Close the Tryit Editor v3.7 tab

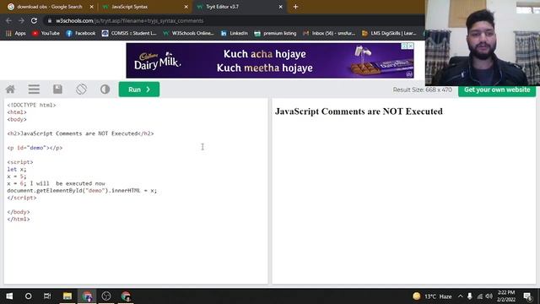pos(280,7)
